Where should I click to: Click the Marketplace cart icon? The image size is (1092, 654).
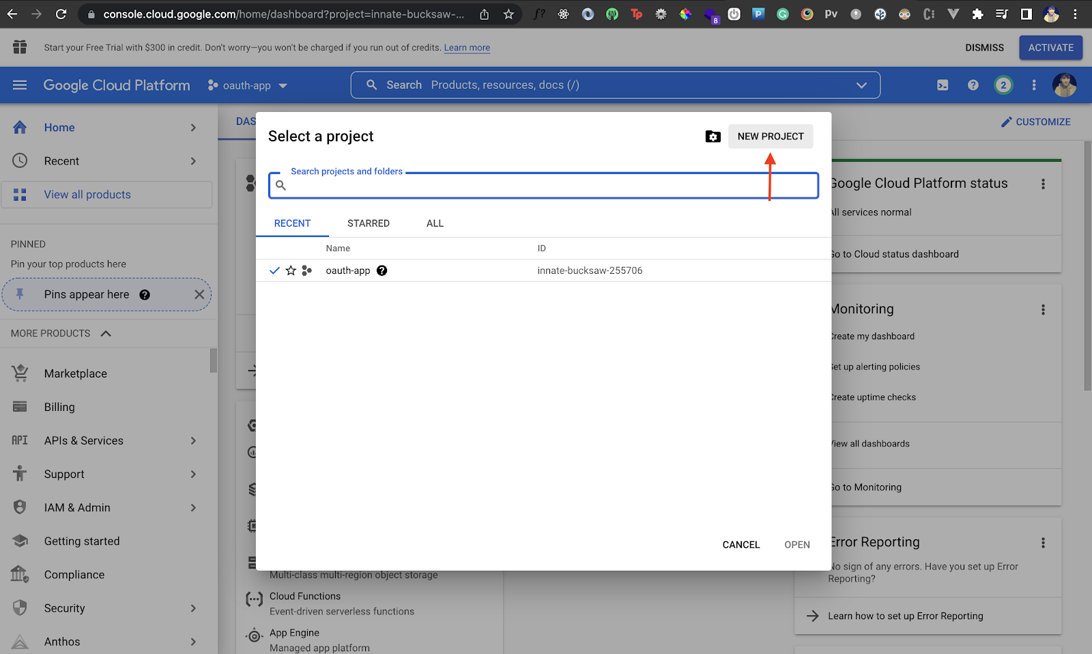point(20,373)
